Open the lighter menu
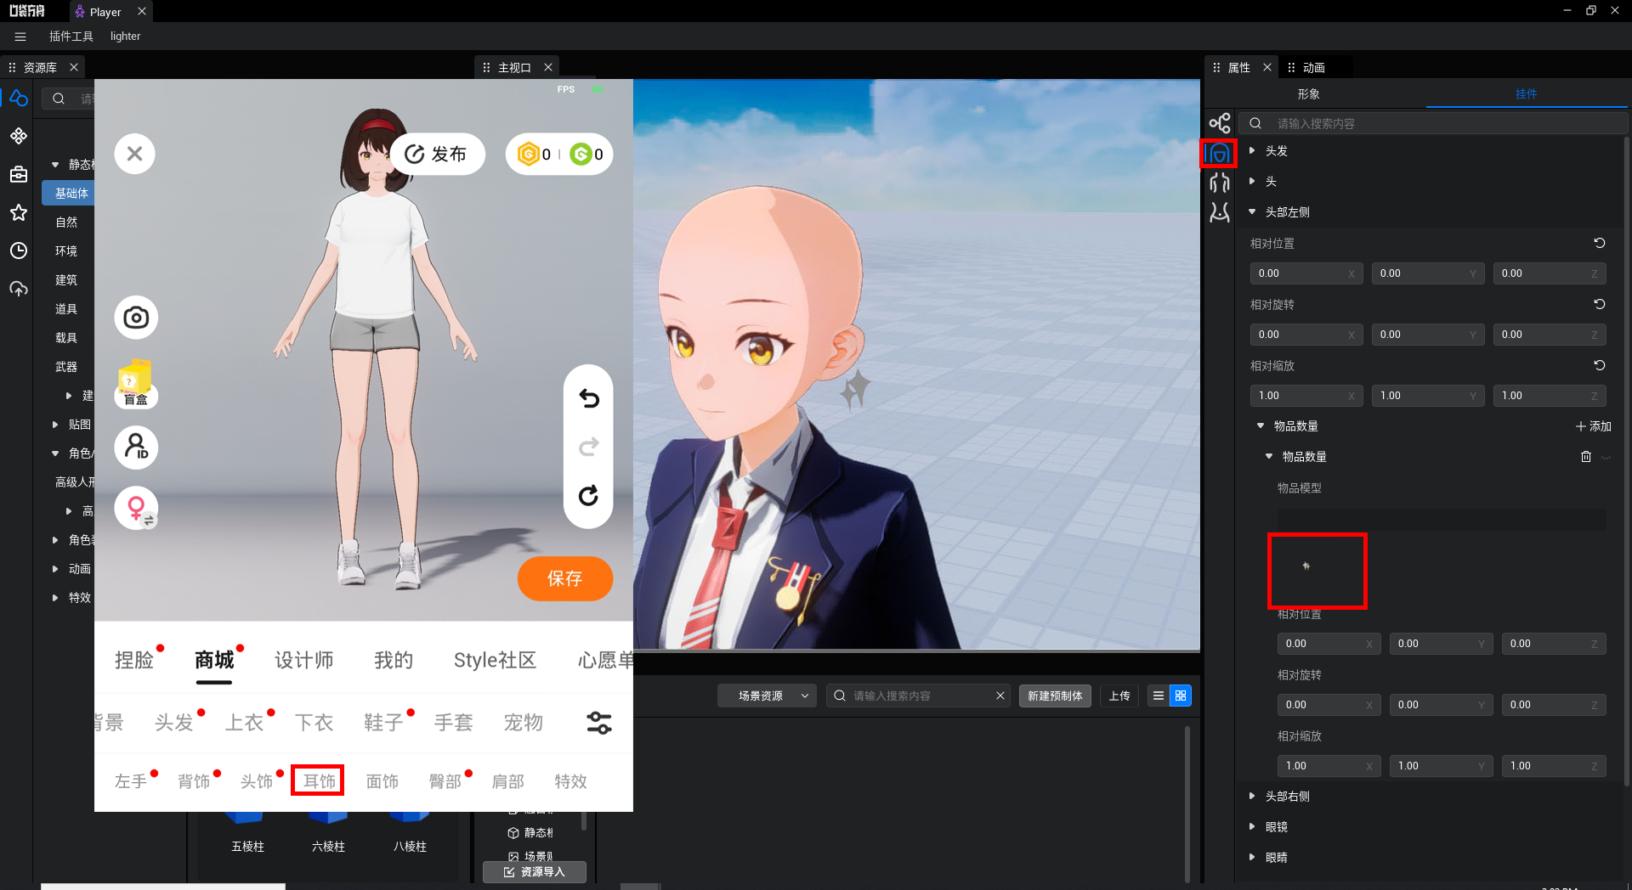This screenshot has height=890, width=1632. (125, 37)
